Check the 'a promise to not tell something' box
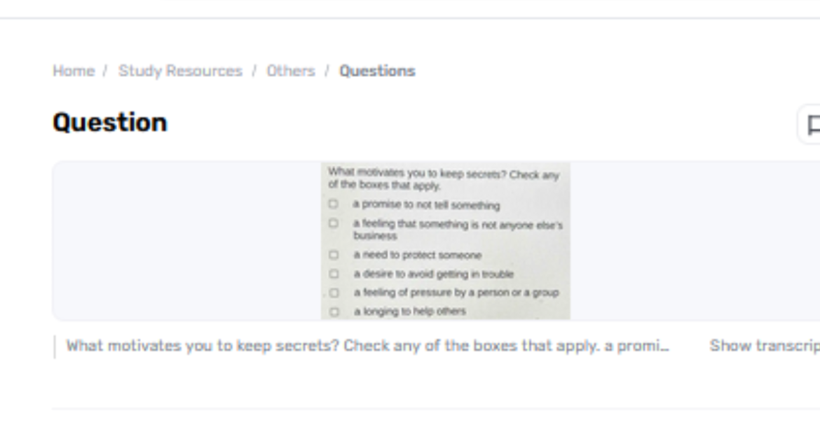The height and width of the screenshot is (448, 820). tap(334, 204)
